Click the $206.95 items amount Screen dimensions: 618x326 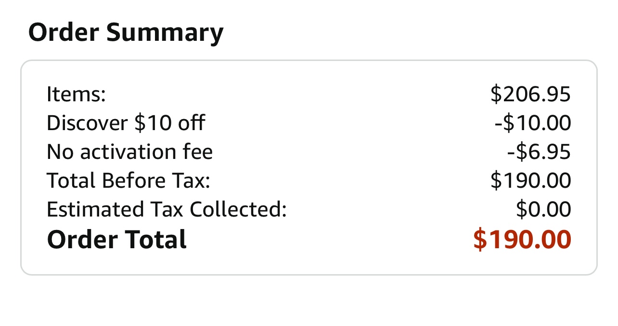[530, 94]
